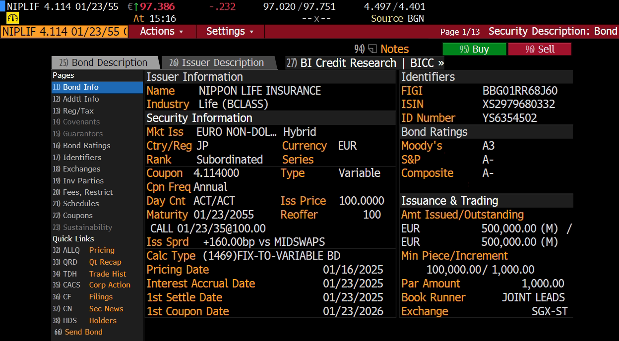Click the Maturity date 01/23/2055
Image resolution: width=619 pixels, height=341 pixels.
[x=224, y=215]
